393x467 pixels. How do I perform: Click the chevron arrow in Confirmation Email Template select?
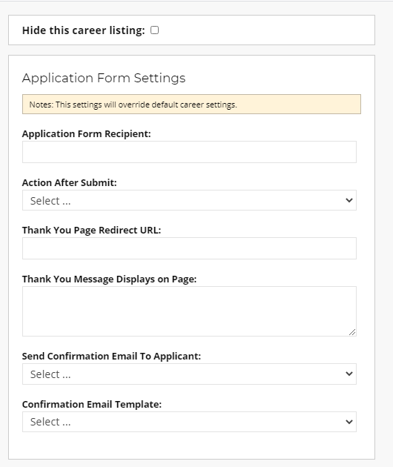349,422
